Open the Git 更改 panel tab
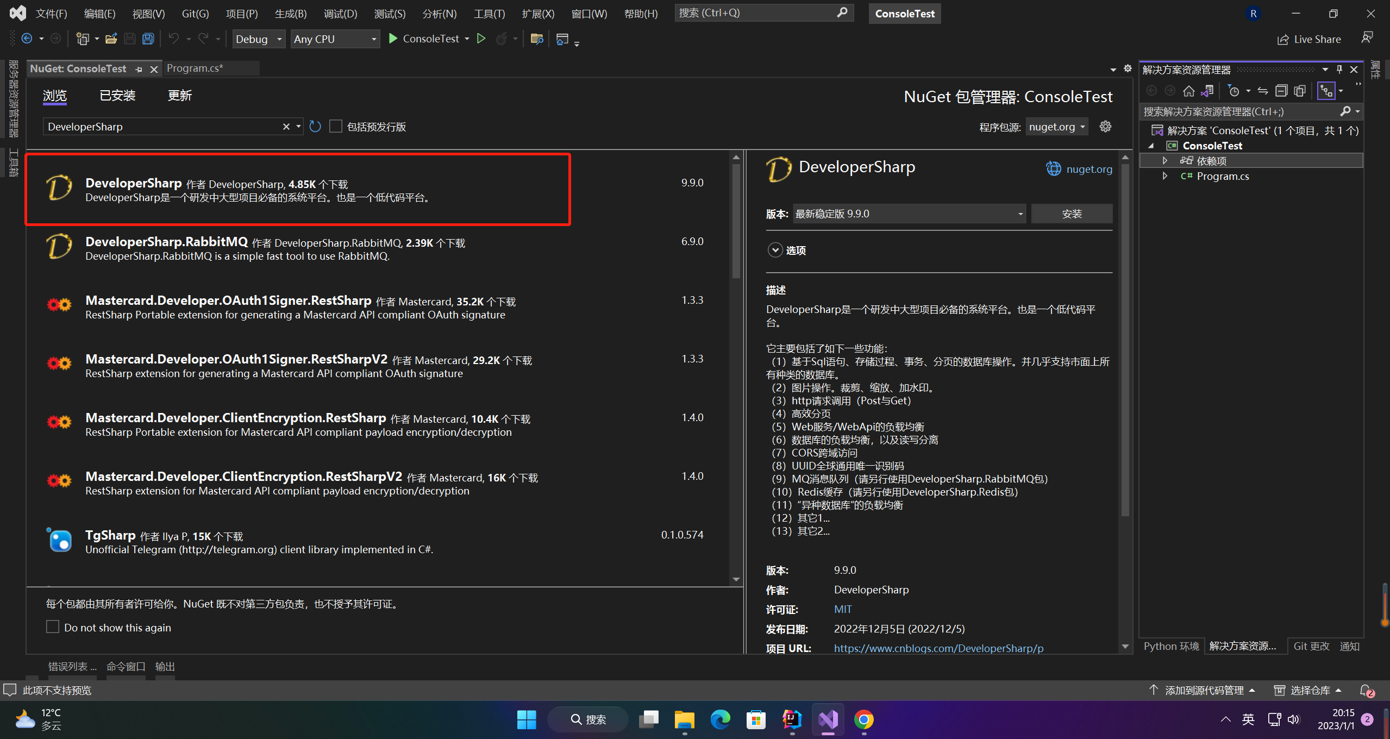 1311,646
